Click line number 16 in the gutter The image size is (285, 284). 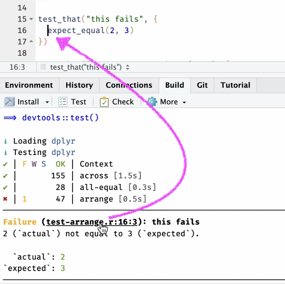click(22, 30)
